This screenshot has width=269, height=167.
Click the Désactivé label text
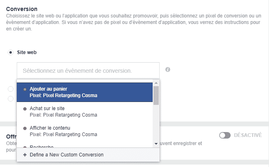(248, 135)
